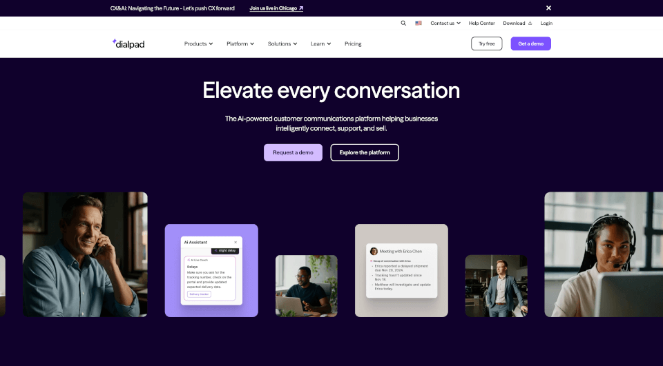Click the Get a demo button
Image resolution: width=663 pixels, height=366 pixels.
[x=530, y=43]
